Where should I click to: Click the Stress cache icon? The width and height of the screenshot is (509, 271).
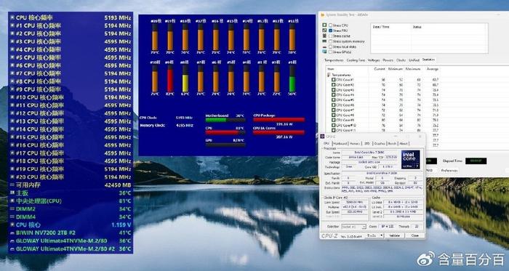click(x=324, y=36)
